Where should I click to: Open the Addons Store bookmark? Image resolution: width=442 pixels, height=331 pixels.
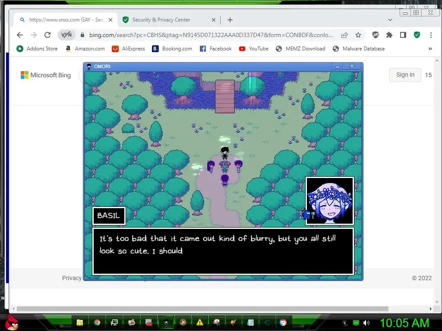[37, 49]
